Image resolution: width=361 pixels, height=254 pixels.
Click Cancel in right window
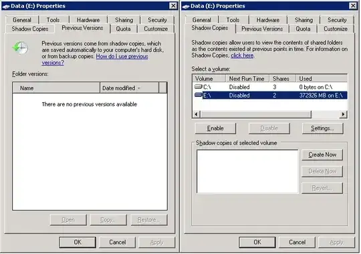(297, 242)
